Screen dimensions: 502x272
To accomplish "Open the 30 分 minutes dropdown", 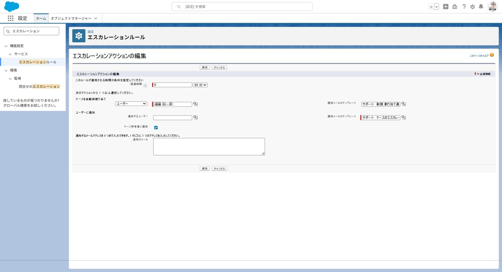I will (200, 85).
